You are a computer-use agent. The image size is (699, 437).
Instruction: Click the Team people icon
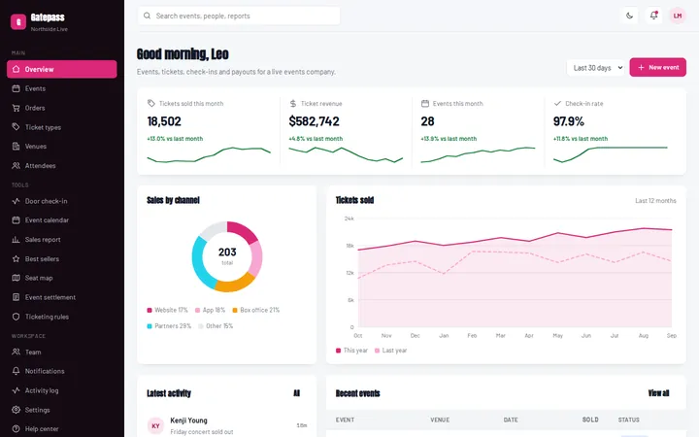coord(17,352)
